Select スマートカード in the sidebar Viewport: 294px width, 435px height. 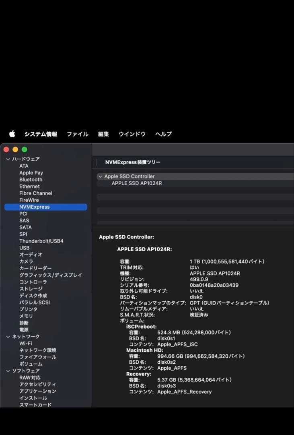(35, 405)
